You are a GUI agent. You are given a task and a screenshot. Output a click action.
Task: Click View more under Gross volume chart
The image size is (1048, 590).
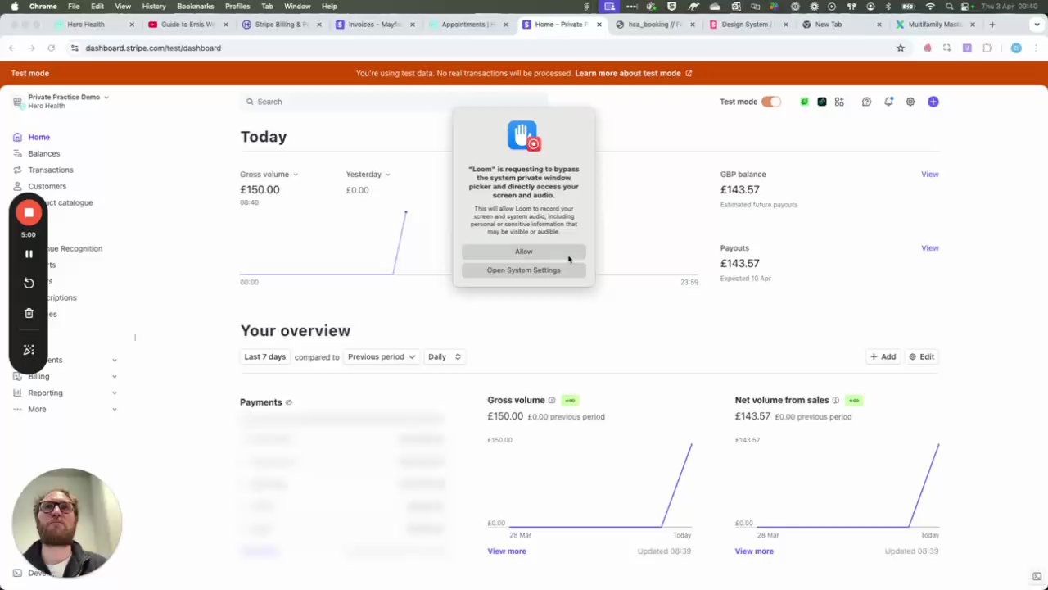pos(507,551)
